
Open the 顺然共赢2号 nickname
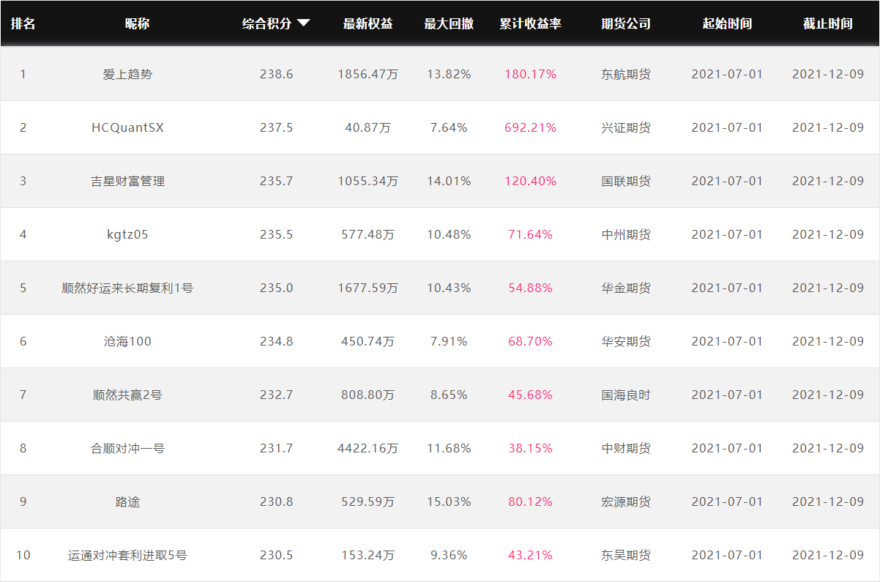click(x=128, y=395)
